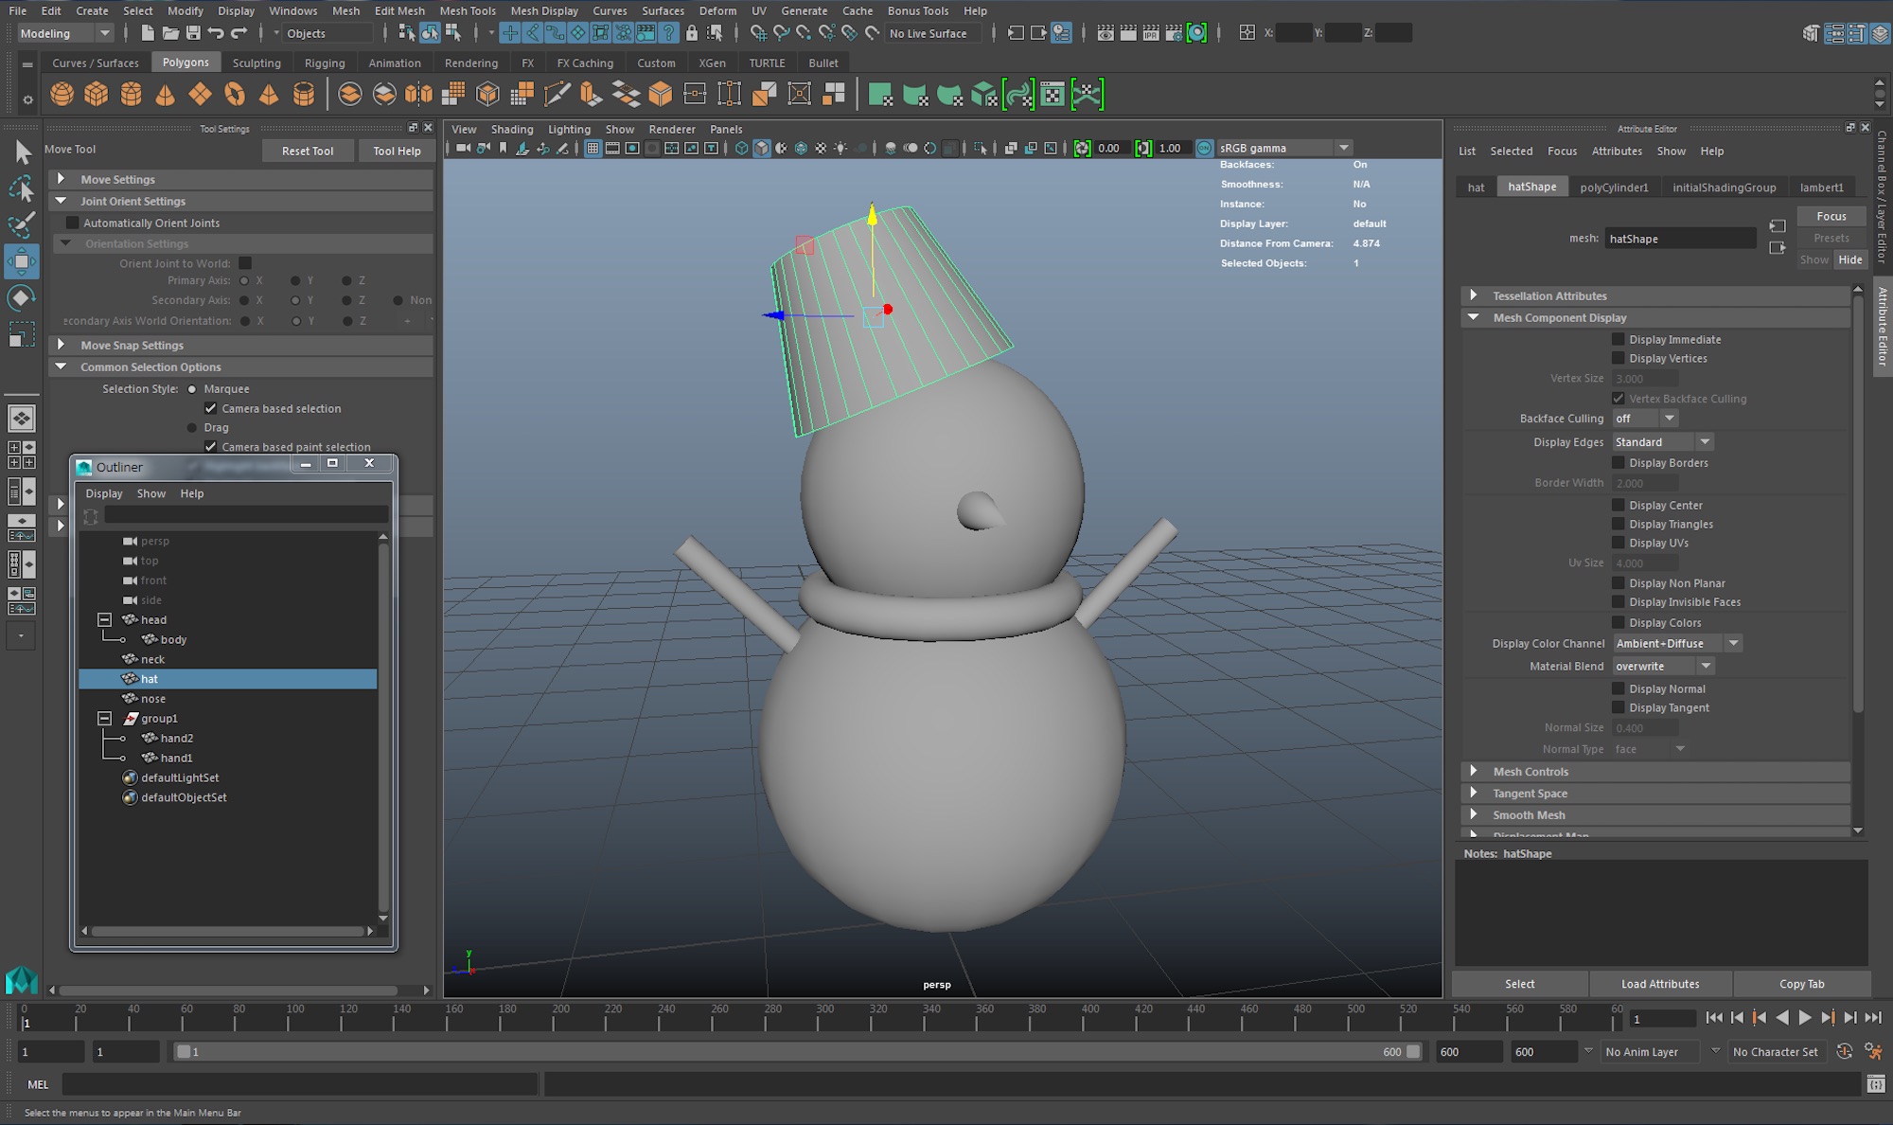Image resolution: width=1893 pixels, height=1125 pixels.
Task: Enable Camera based paint selection
Action: coord(210,446)
